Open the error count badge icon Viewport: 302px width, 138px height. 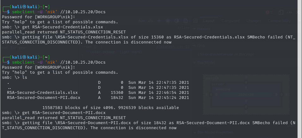(x=268, y=12)
